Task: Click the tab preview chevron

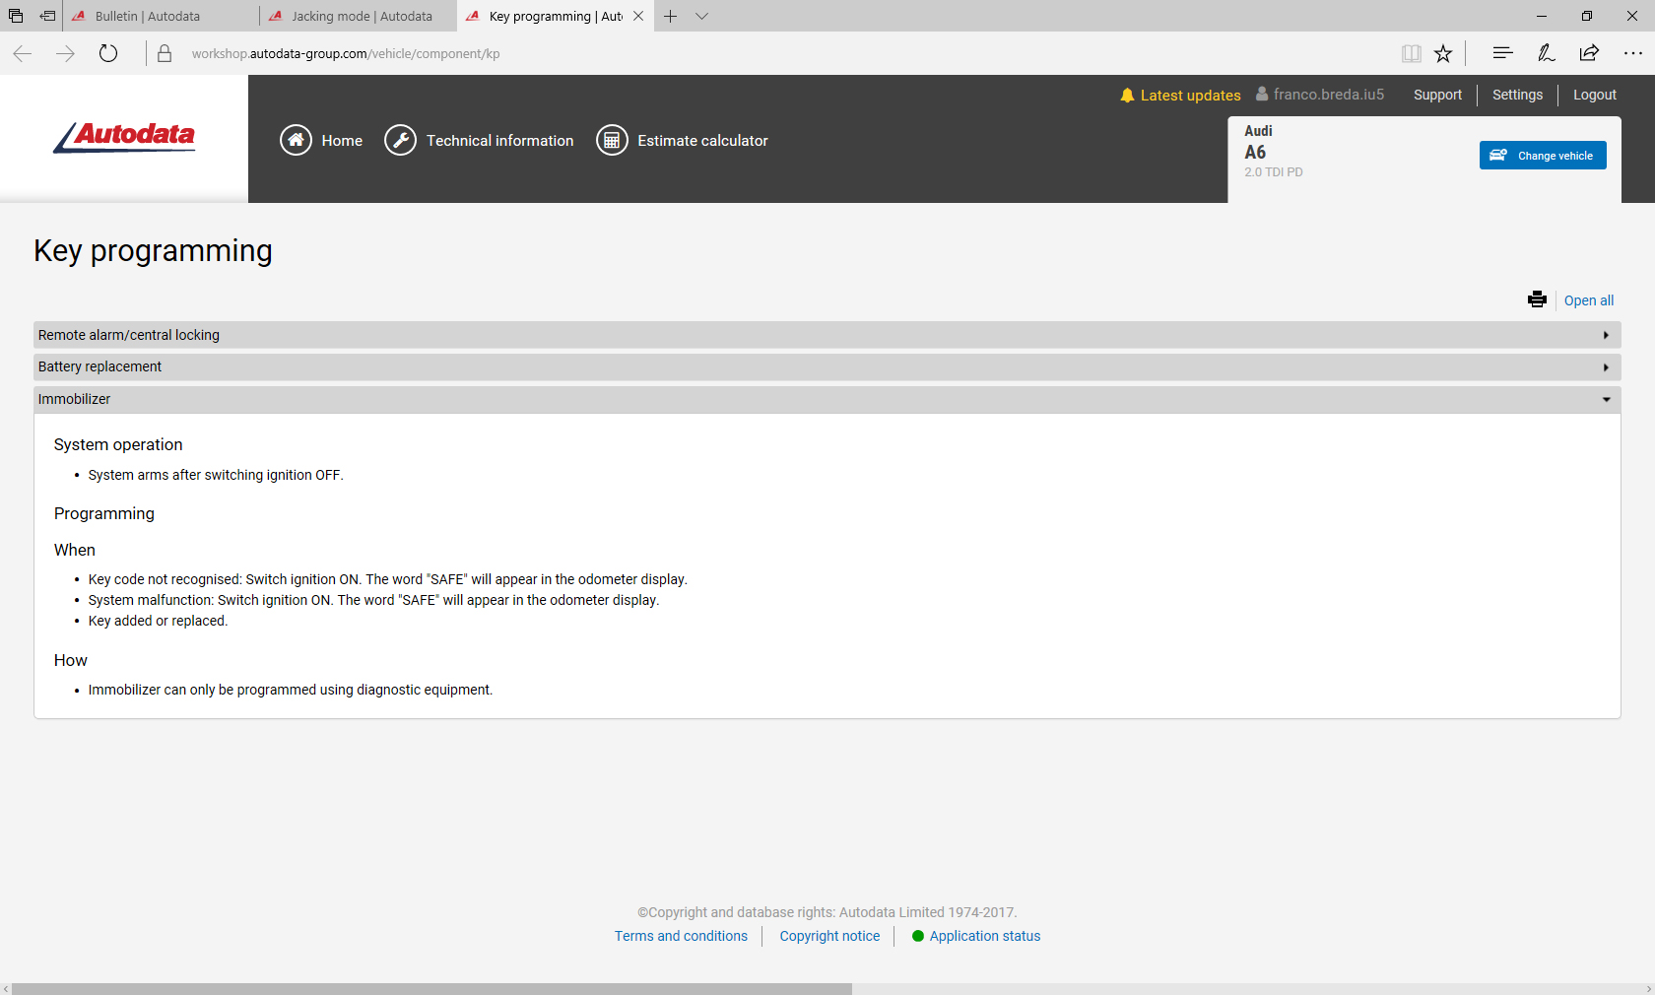Action: (701, 16)
